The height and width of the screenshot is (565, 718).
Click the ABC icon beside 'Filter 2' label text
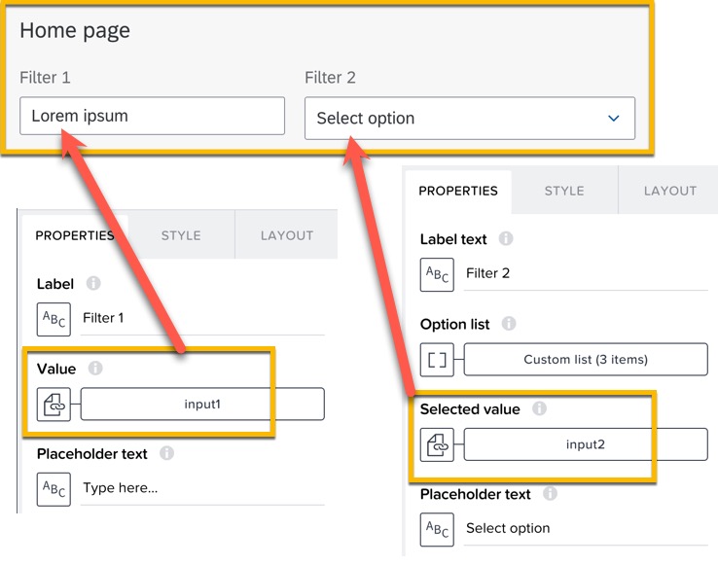[x=437, y=274]
